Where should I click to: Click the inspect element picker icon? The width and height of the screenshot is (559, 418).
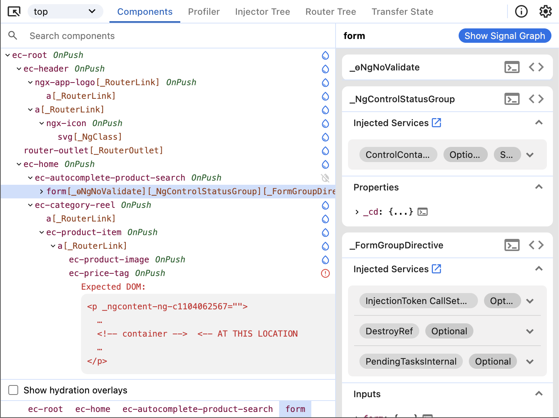coord(14,12)
